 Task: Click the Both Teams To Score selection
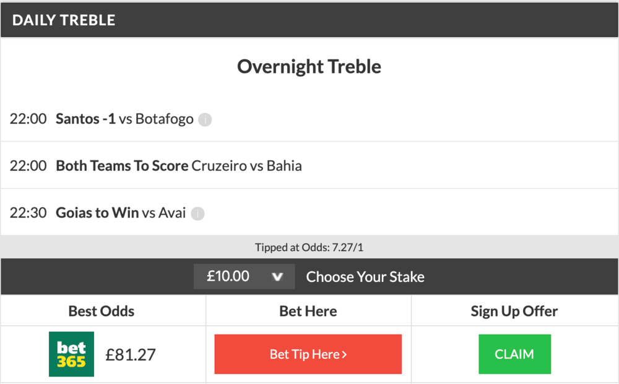tap(122, 166)
